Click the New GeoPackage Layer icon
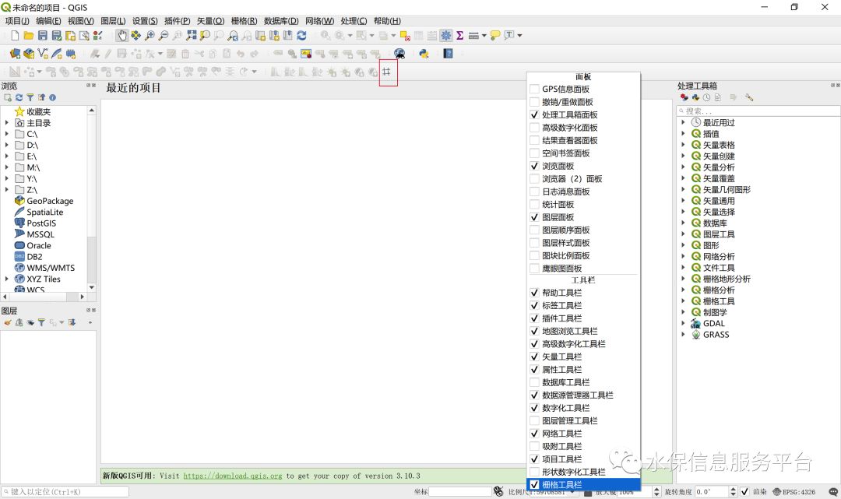Image resolution: width=841 pixels, height=499 pixels. 29,54
